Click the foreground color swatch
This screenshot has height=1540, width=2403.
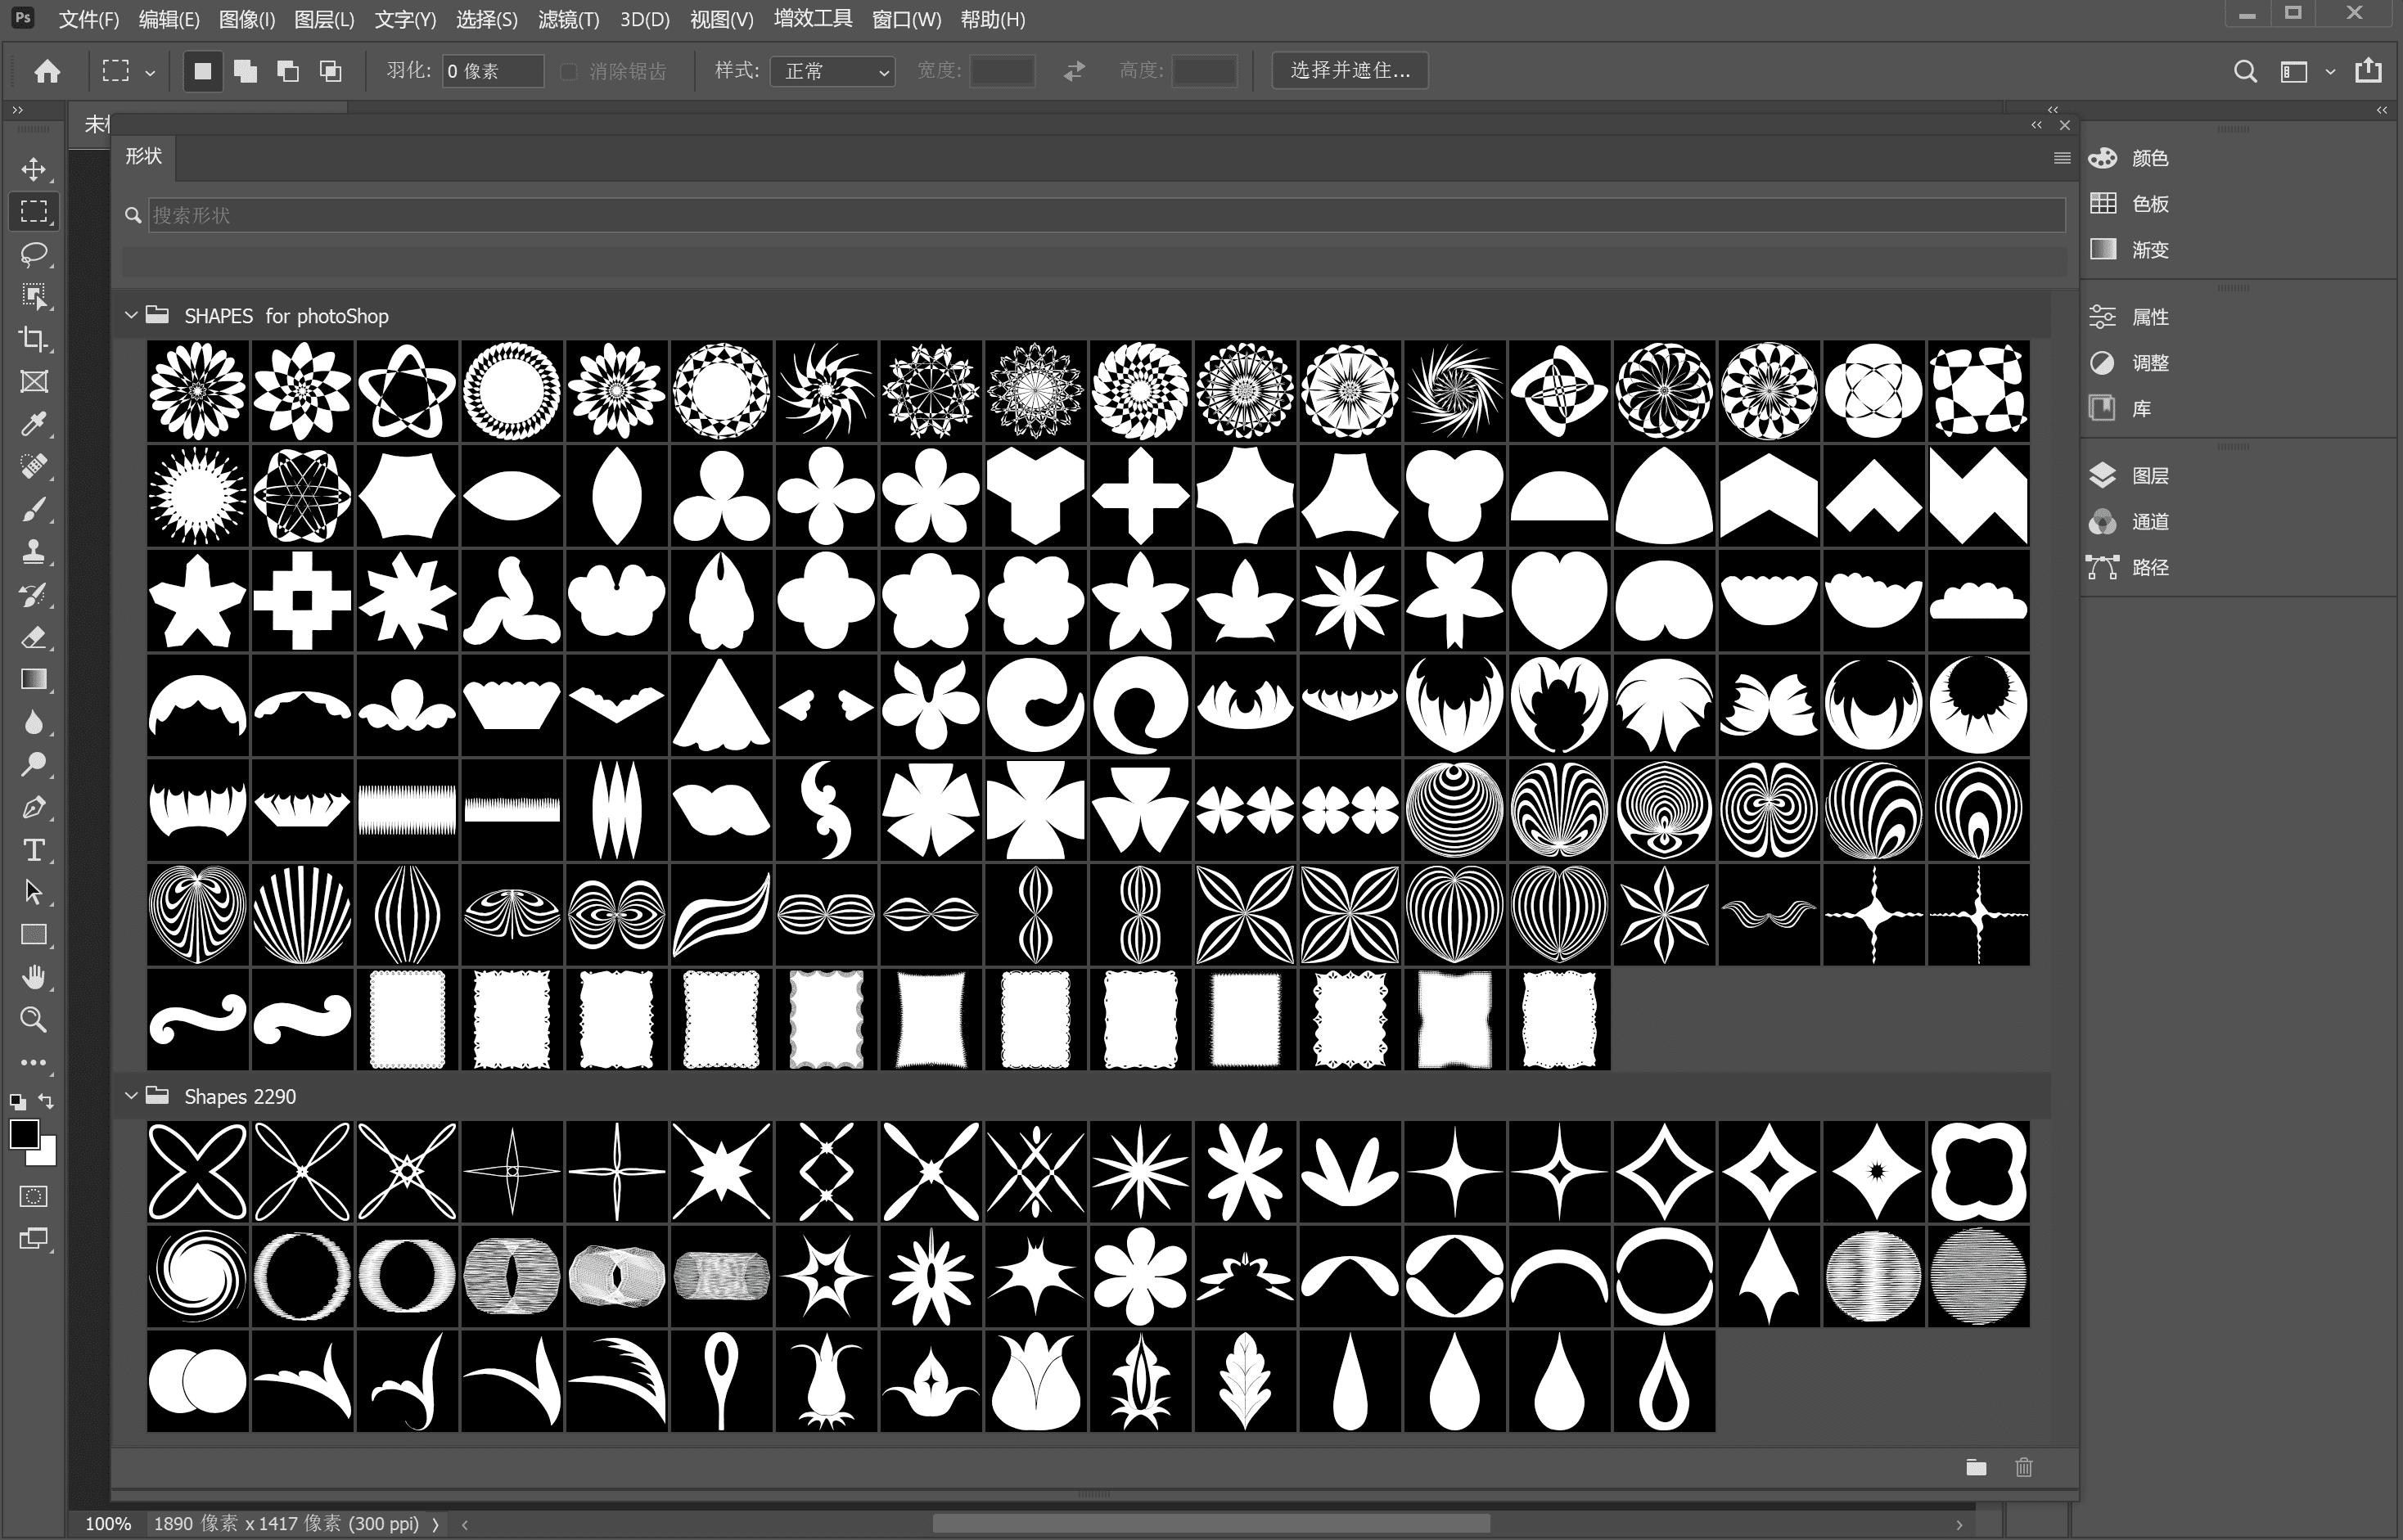click(x=24, y=1134)
